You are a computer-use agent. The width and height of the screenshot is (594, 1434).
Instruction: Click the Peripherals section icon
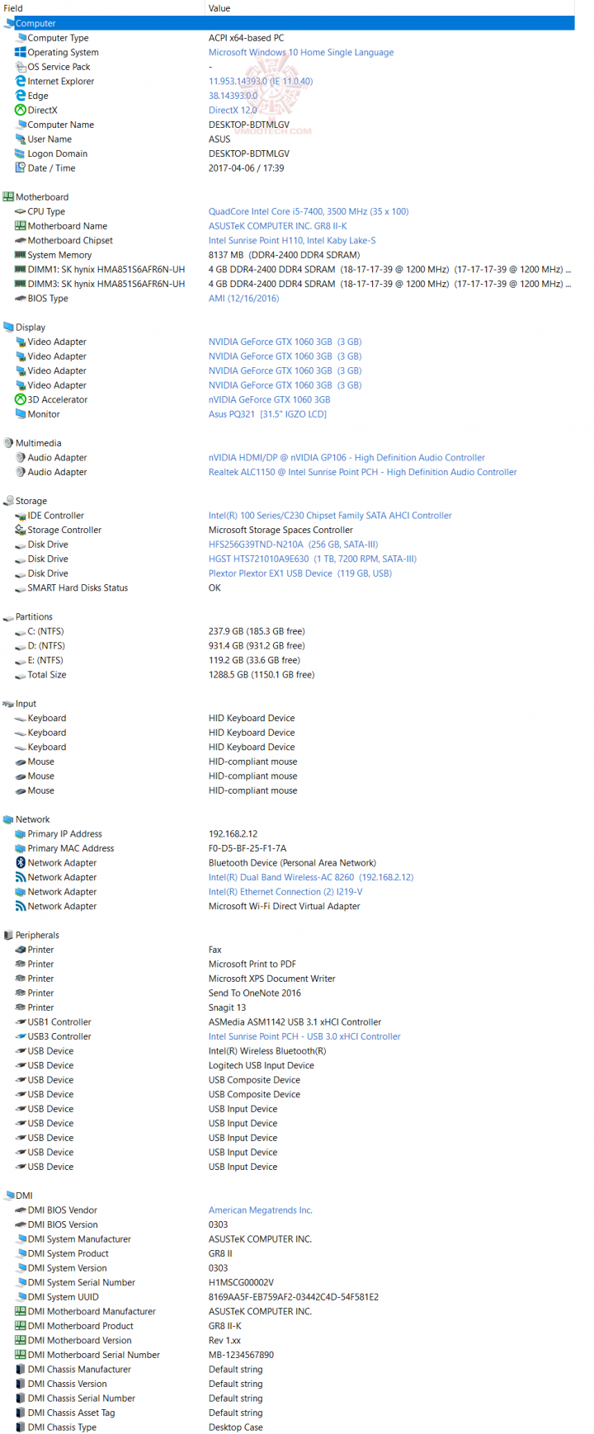(x=8, y=935)
